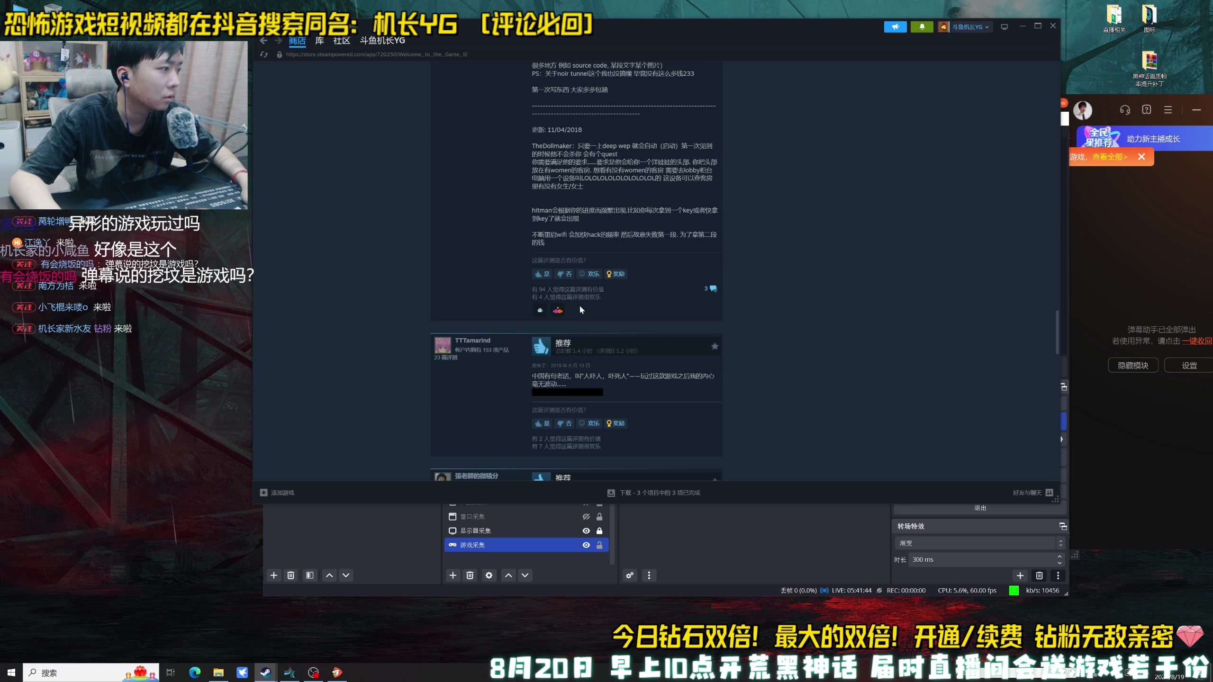
Task: Delete the selected source in OBS
Action: tap(470, 575)
